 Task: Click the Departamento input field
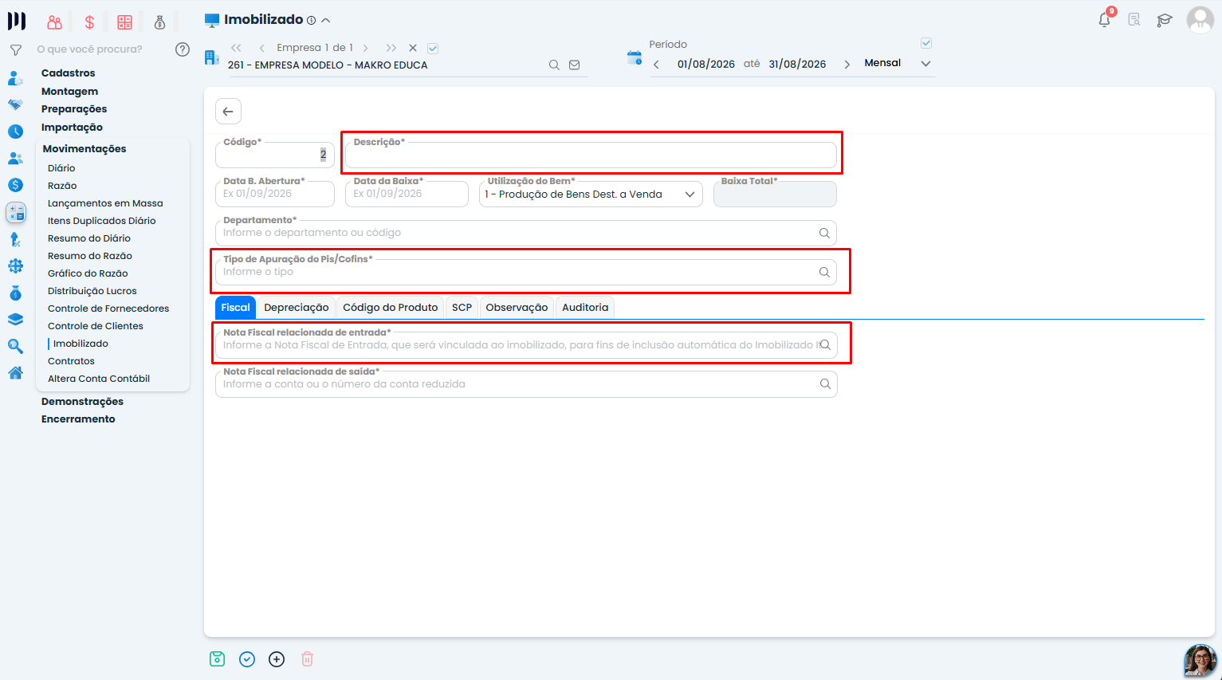(526, 233)
